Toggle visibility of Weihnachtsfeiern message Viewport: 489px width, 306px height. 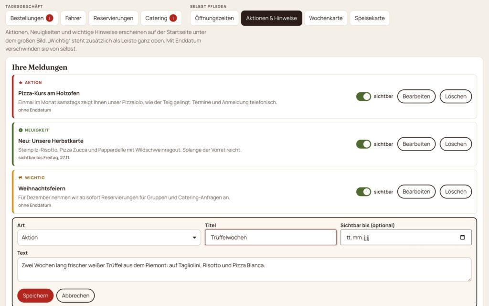(x=363, y=192)
